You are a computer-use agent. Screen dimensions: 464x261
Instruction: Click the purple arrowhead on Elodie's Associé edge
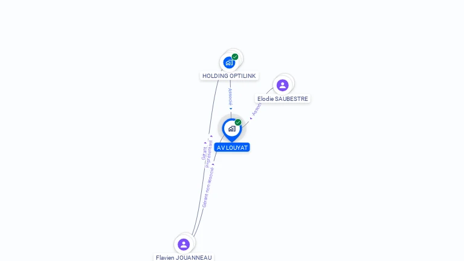tap(251, 118)
